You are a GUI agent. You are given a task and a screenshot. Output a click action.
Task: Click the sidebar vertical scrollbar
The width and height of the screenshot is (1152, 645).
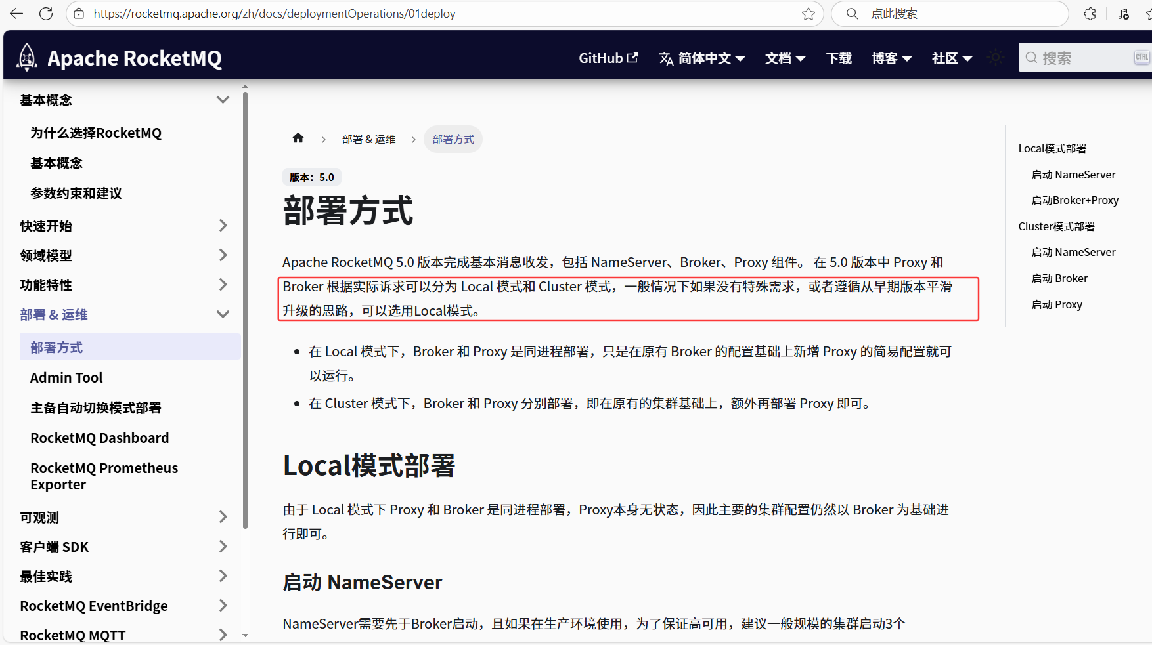(245, 308)
